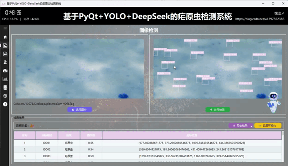Click the original image preview on the left
This screenshot has height=166, width=288.
pyautogui.click(x=80, y=68)
